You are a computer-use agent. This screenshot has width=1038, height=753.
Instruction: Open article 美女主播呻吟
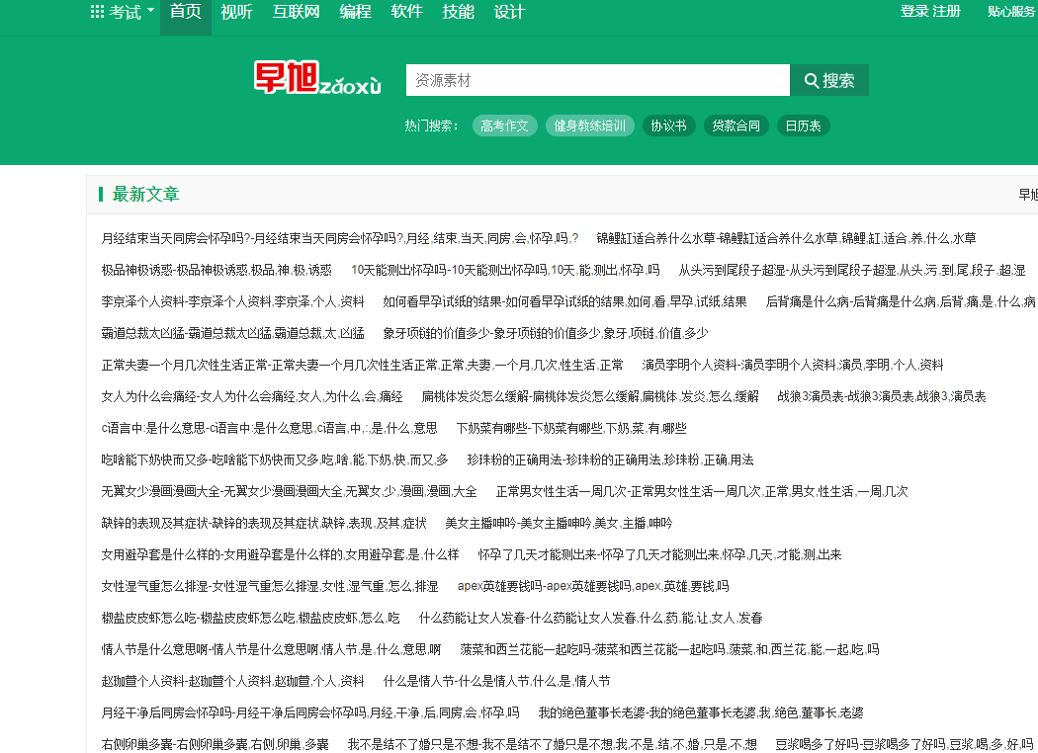click(559, 524)
